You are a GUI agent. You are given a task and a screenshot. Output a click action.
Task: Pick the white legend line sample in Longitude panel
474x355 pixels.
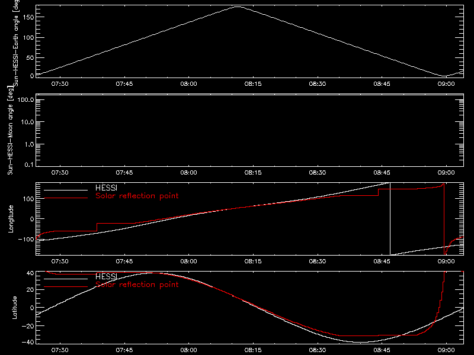pos(66,190)
